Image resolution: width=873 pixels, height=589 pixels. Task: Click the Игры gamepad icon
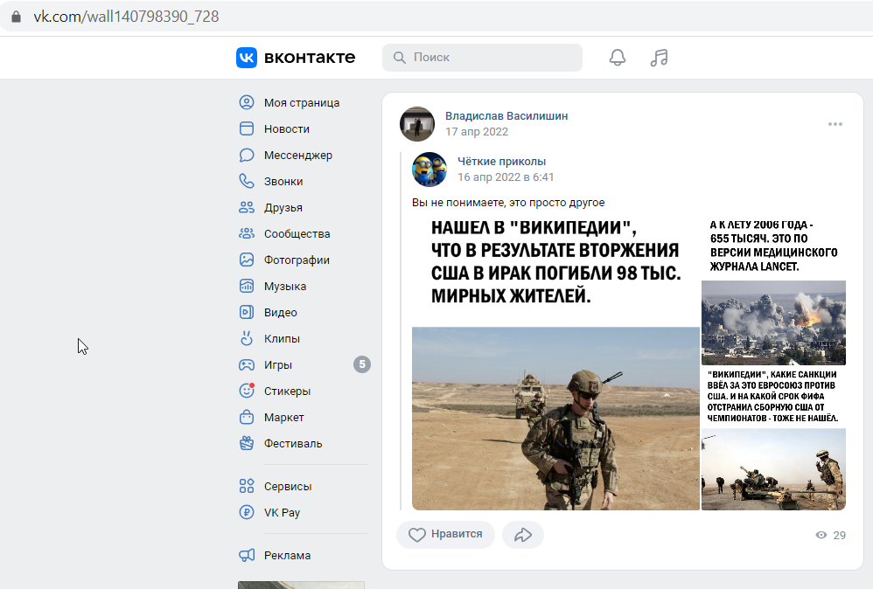tap(247, 365)
